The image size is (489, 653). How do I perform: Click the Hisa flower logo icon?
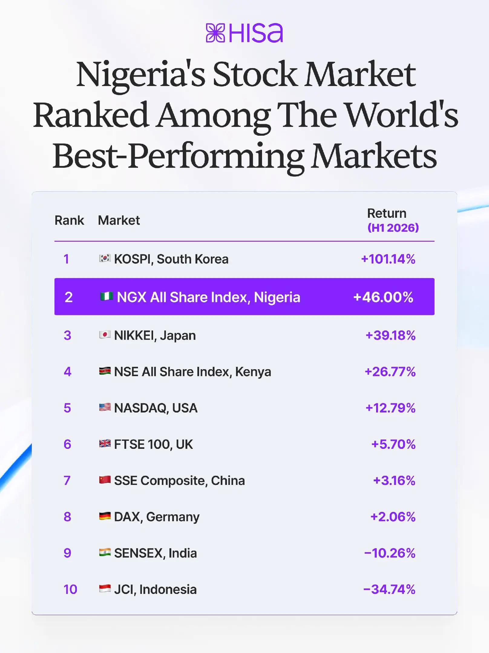(x=215, y=33)
